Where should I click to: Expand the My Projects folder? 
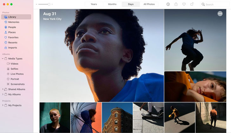(3, 105)
